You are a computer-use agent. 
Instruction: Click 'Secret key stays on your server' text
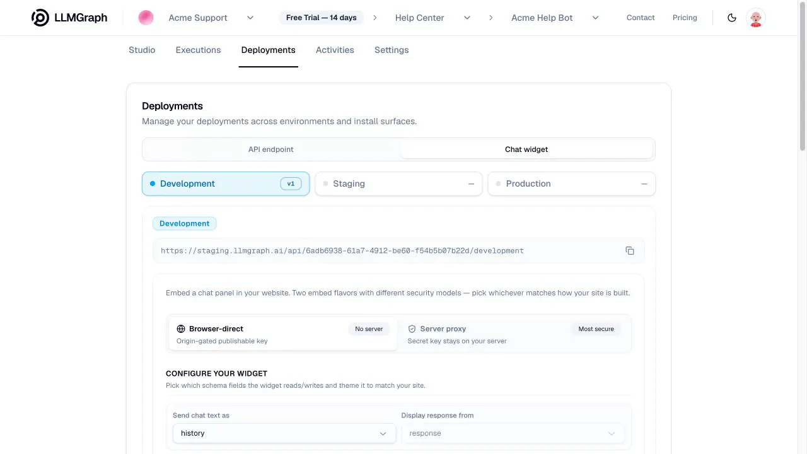pyautogui.click(x=457, y=341)
